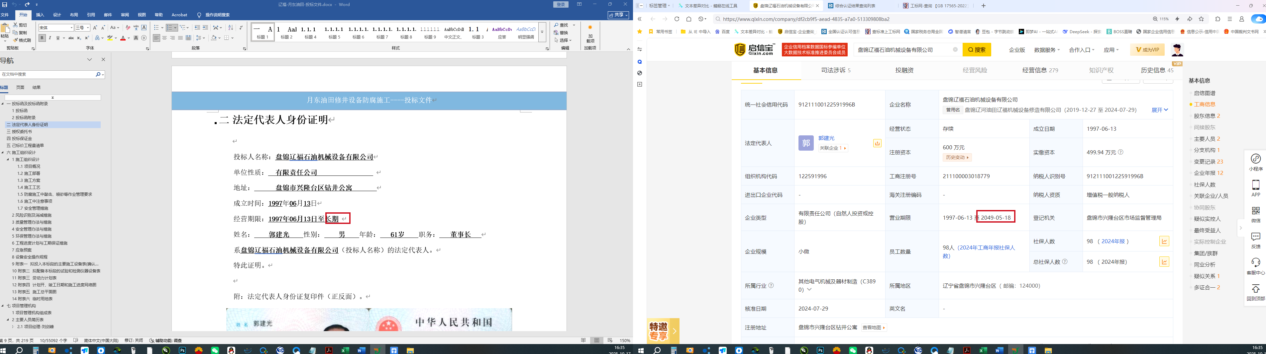Expand former names with 展开 link
This screenshot has height=354, width=1266.
pos(1159,110)
